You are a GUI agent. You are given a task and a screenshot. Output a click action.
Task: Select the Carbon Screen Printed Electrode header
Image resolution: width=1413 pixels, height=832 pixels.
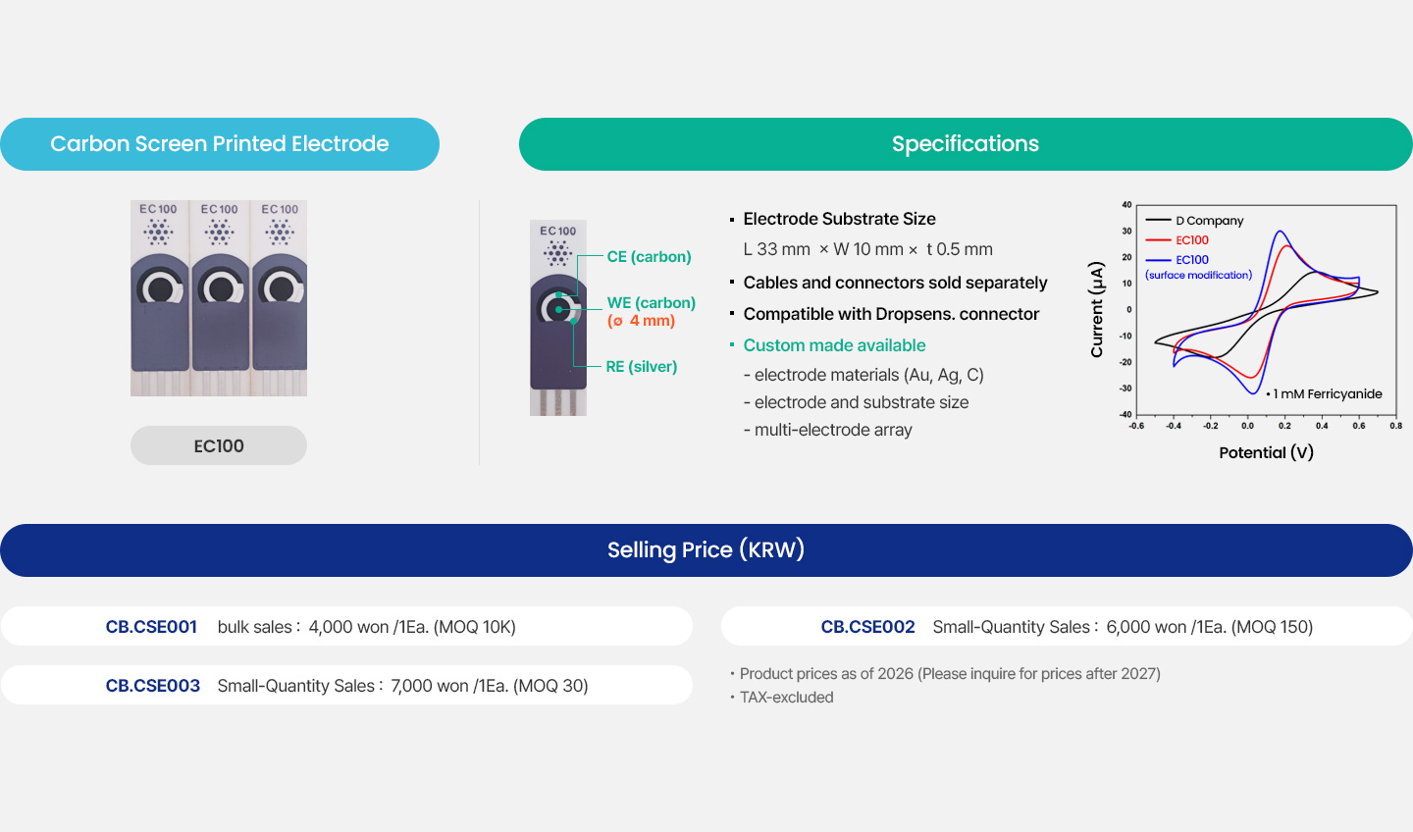(220, 144)
